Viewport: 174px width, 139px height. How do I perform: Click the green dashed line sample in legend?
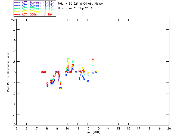(17, 8)
